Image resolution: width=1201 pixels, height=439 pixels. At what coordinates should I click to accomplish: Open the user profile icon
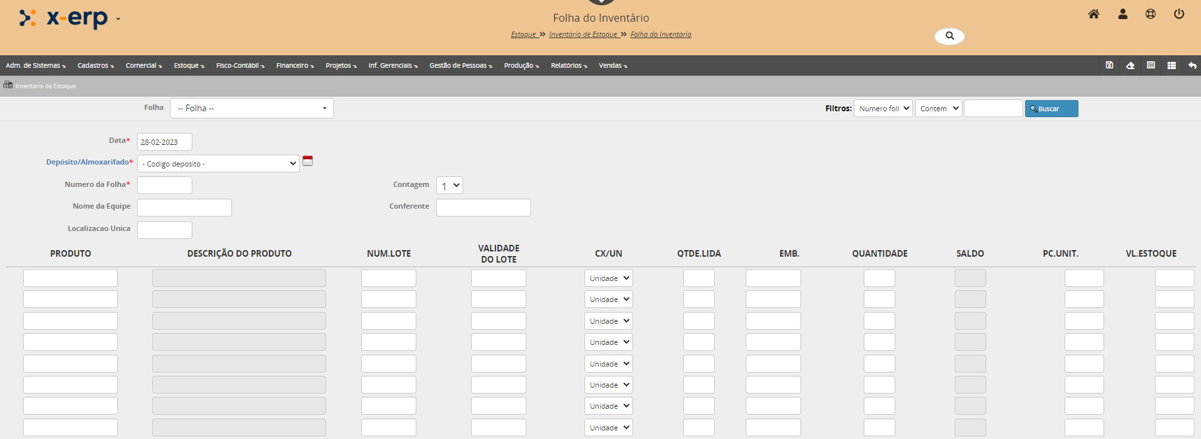(x=1123, y=14)
